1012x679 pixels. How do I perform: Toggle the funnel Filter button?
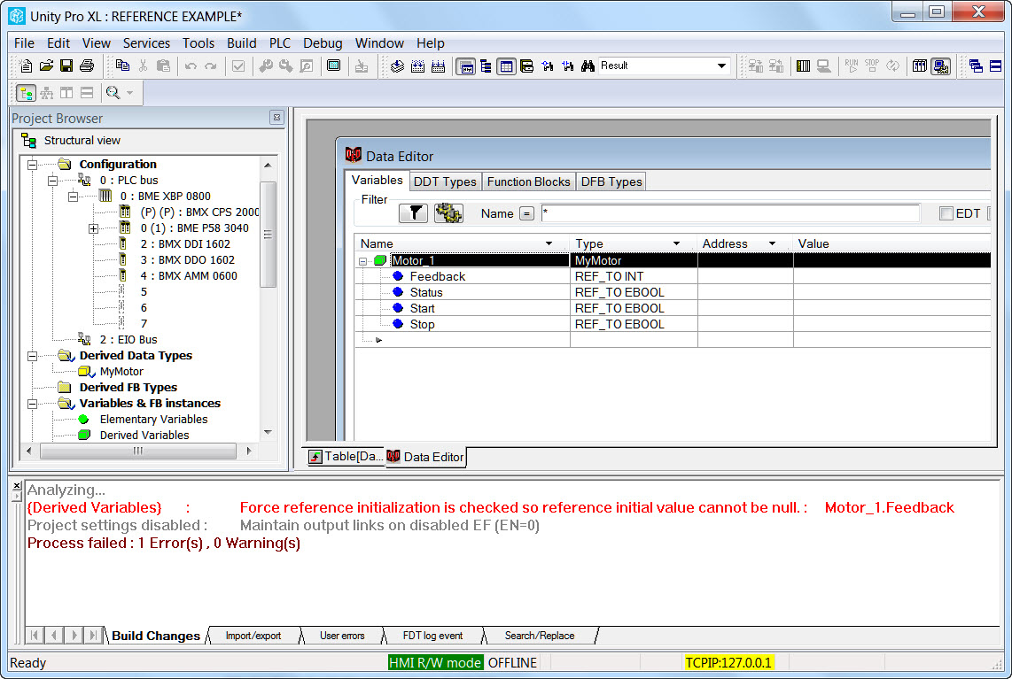pos(413,213)
